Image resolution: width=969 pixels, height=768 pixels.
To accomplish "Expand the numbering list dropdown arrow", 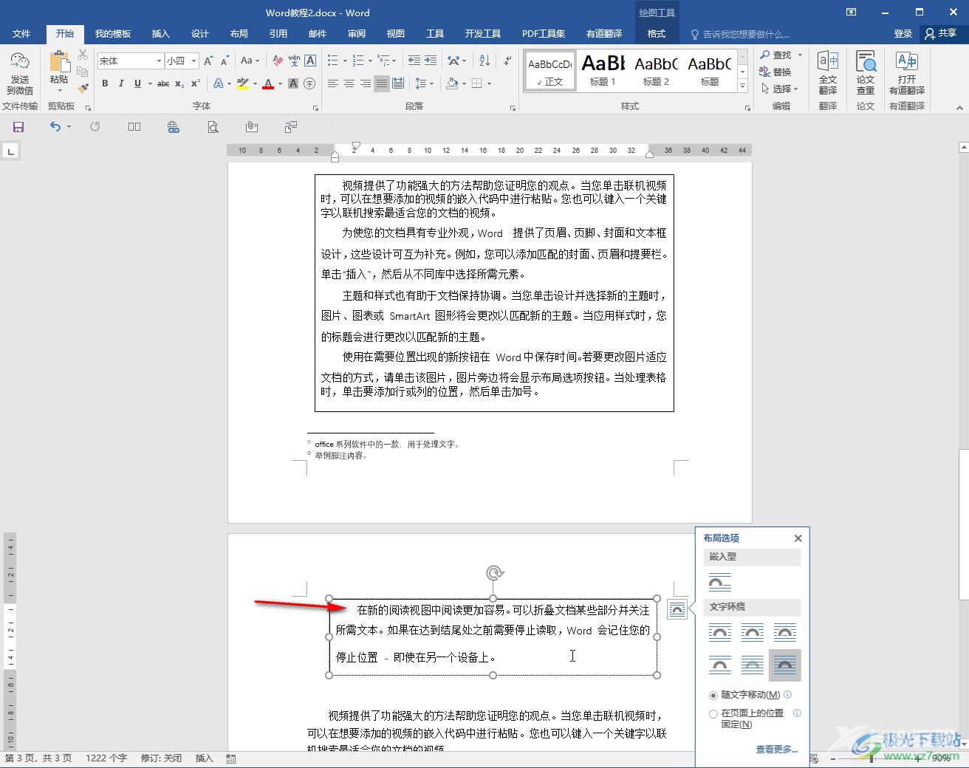I will [371, 61].
